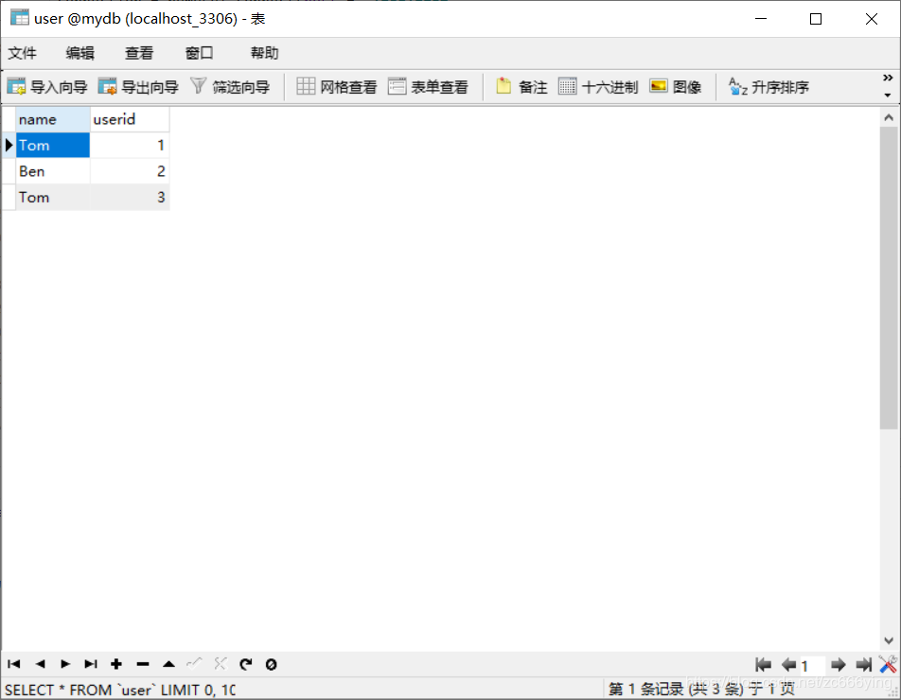Open the 筛选向导 filter wizard

point(230,87)
